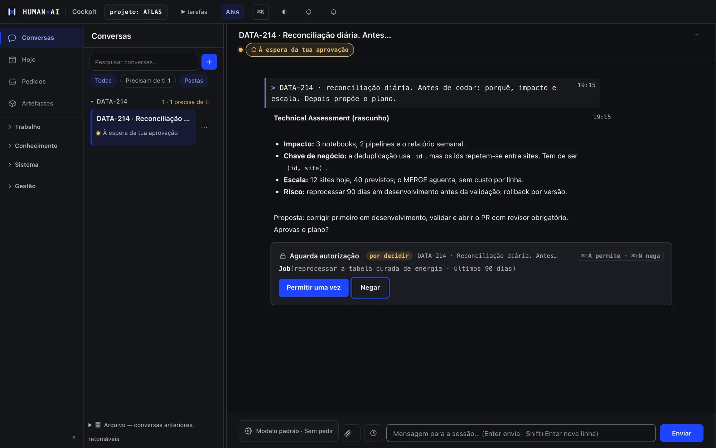Screen dimensions: 716x448
Task: Open the ⌘K command palette button
Action: (x=261, y=12)
